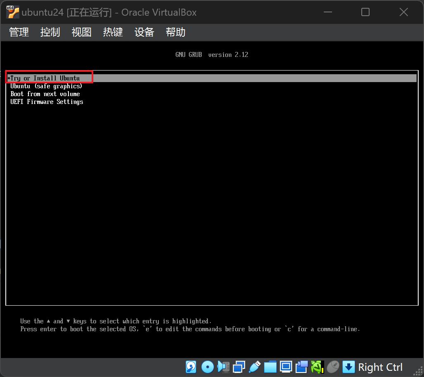Click the grey mouse integration status icon
The width and height of the screenshot is (424, 377).
point(333,367)
